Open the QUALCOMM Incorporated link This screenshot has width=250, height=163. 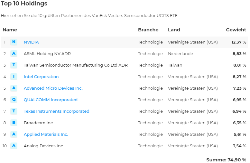pos(51,100)
